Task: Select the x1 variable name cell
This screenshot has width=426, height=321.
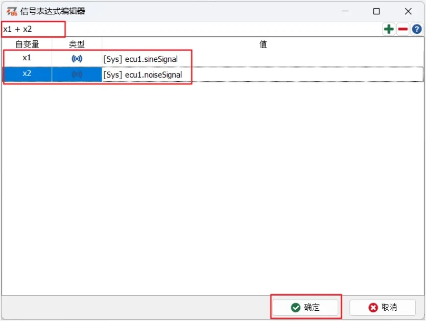Action: 27,58
